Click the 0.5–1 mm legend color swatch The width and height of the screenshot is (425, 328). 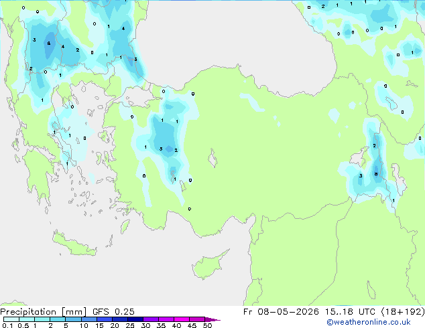(x=27, y=319)
